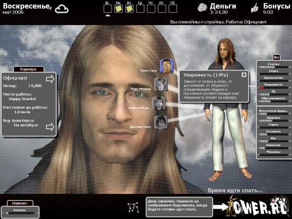Open the Пн calendar box with yellow note
The image size is (292, 219).
(118, 9)
